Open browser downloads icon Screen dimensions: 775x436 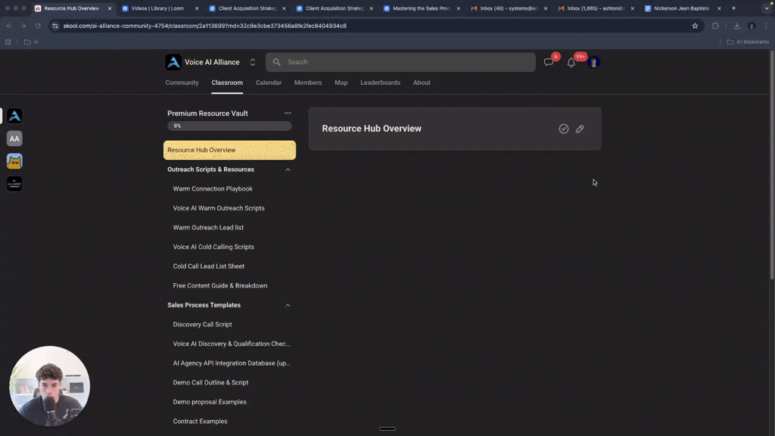(x=737, y=26)
